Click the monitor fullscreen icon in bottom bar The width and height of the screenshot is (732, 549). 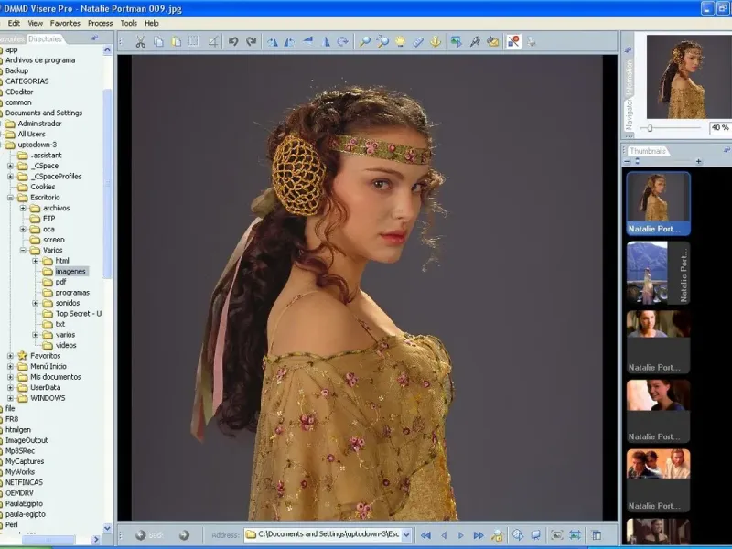536,535
